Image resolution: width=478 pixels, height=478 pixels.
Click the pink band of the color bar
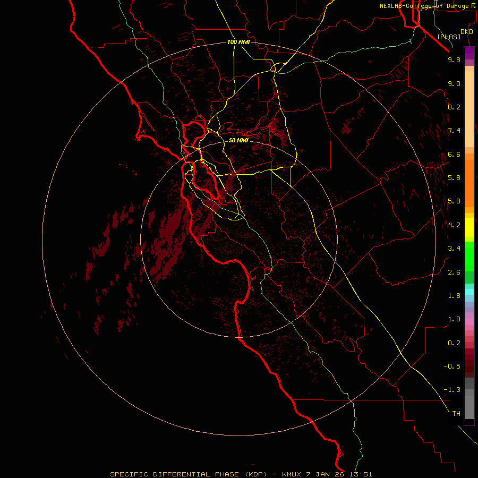point(469,322)
